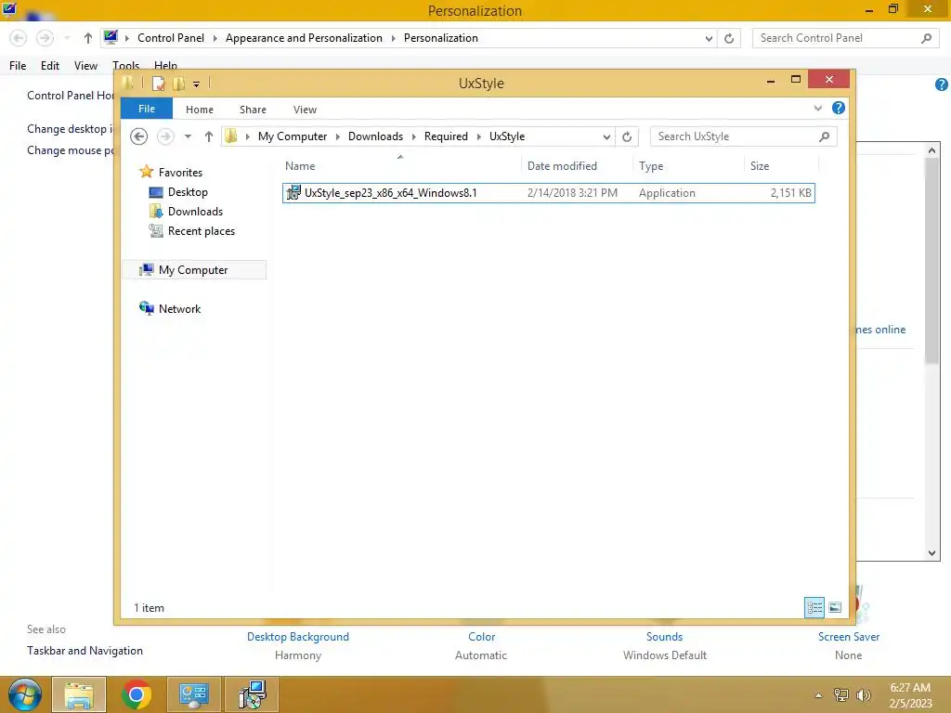Select Favorites star in navigation pane
This screenshot has height=713, width=951.
pos(146,172)
